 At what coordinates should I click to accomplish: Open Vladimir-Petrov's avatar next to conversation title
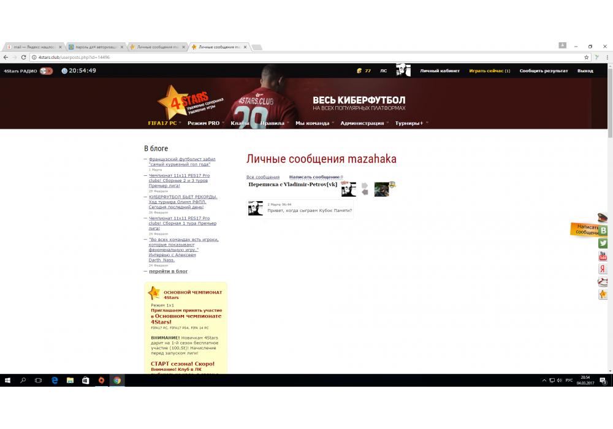[x=348, y=189]
